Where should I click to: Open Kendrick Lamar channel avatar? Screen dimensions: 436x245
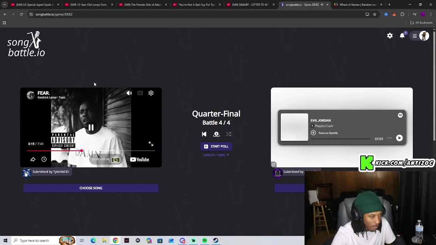(x=31, y=95)
